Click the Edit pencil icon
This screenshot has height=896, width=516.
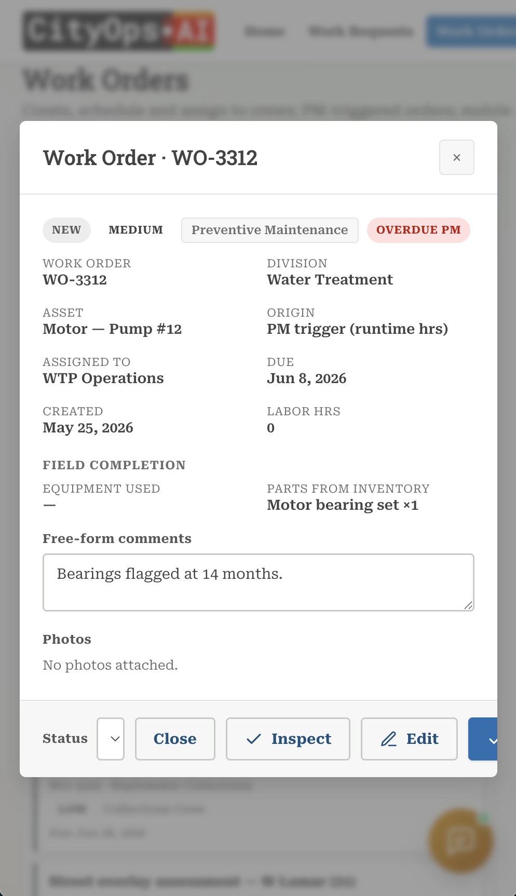coord(389,739)
